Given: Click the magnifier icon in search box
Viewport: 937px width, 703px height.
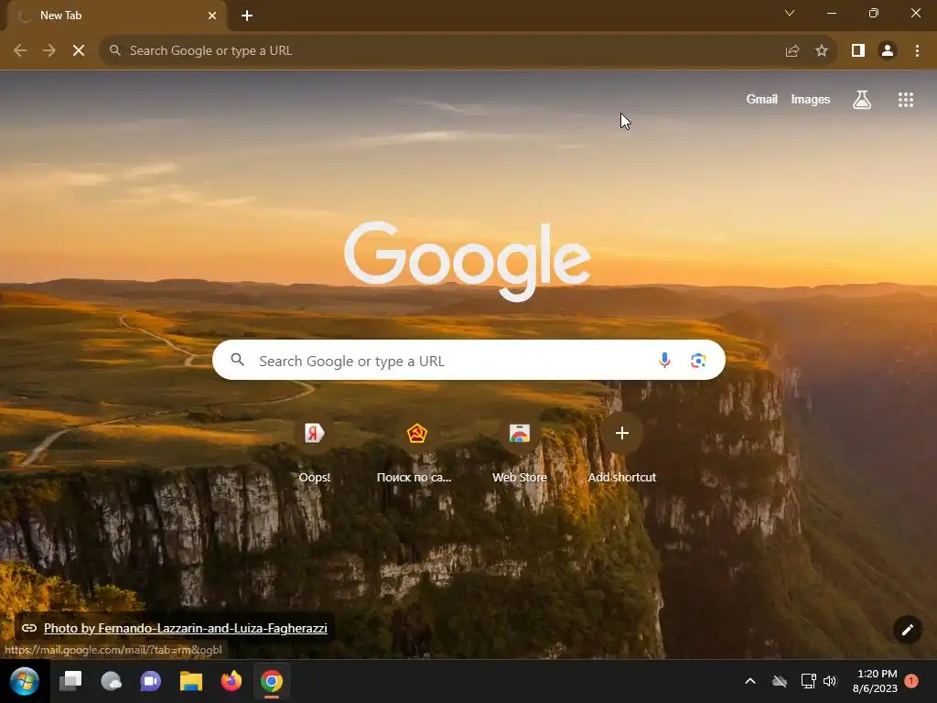Looking at the screenshot, I should (237, 360).
